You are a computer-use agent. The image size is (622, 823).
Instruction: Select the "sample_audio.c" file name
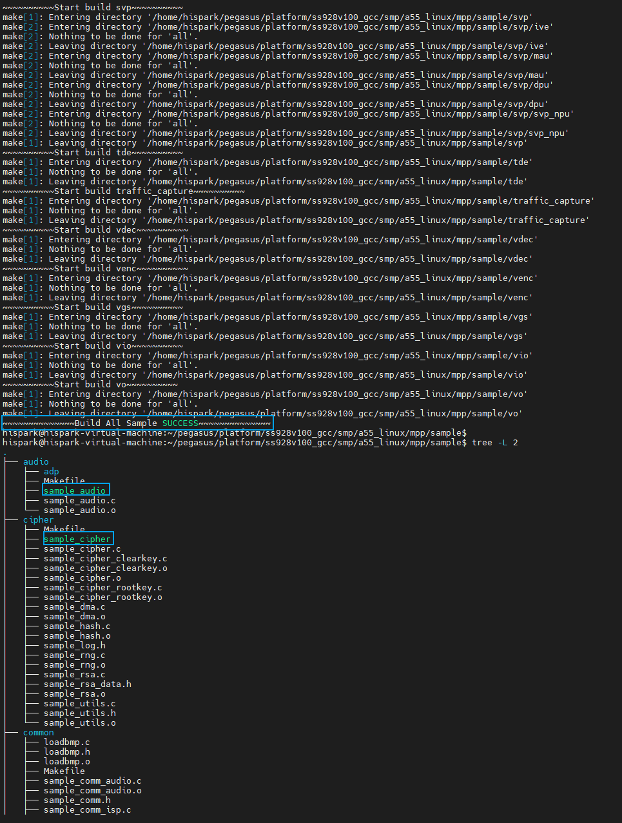(80, 500)
